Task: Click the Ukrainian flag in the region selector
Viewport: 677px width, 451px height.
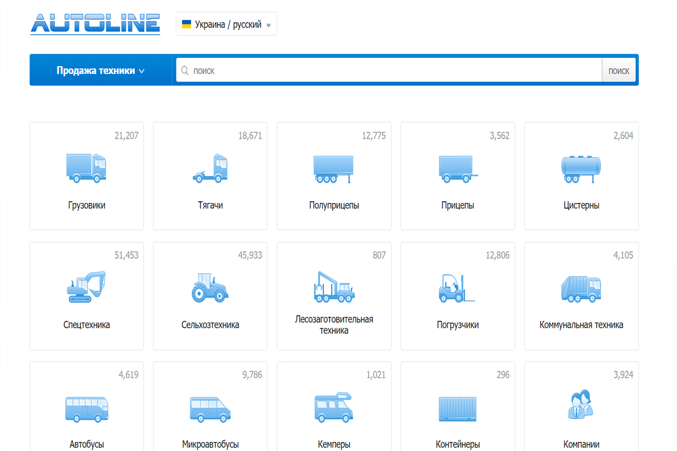Action: click(186, 24)
